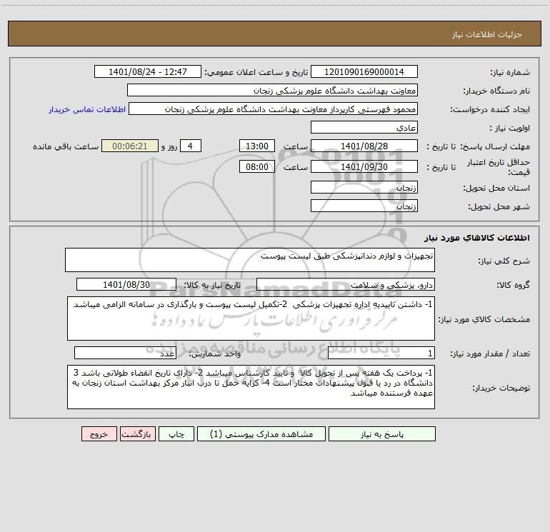Click the پاسخ به نیاز button
550x532 pixels.
381,433
